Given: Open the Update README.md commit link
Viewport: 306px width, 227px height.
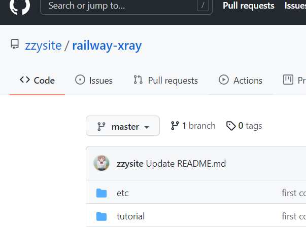Looking at the screenshot, I should pos(186,164).
